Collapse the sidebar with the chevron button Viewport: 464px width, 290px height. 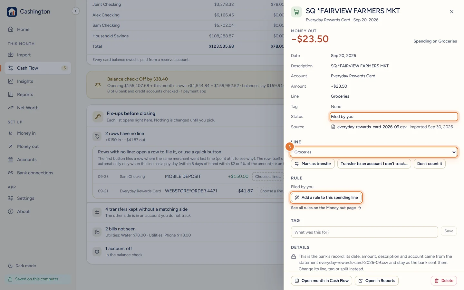pos(76,11)
